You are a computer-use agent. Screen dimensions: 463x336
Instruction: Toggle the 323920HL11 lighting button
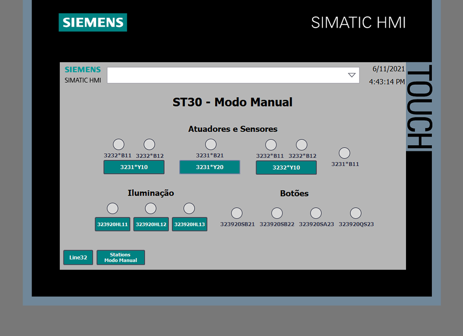113,224
